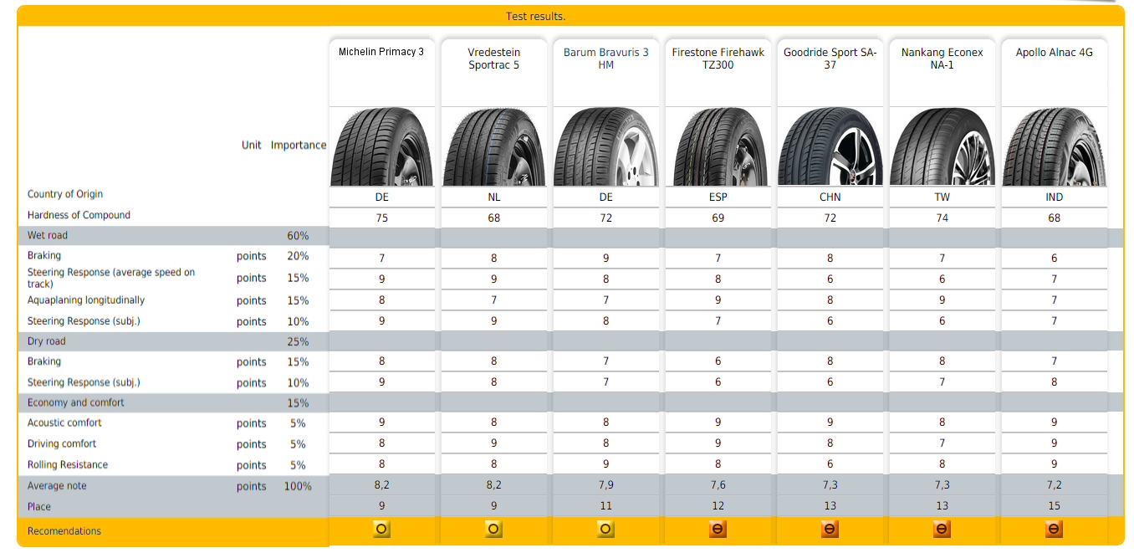1134x553 pixels.
Task: Click hardness value 74 for Nankang Econex
Action: (x=942, y=218)
